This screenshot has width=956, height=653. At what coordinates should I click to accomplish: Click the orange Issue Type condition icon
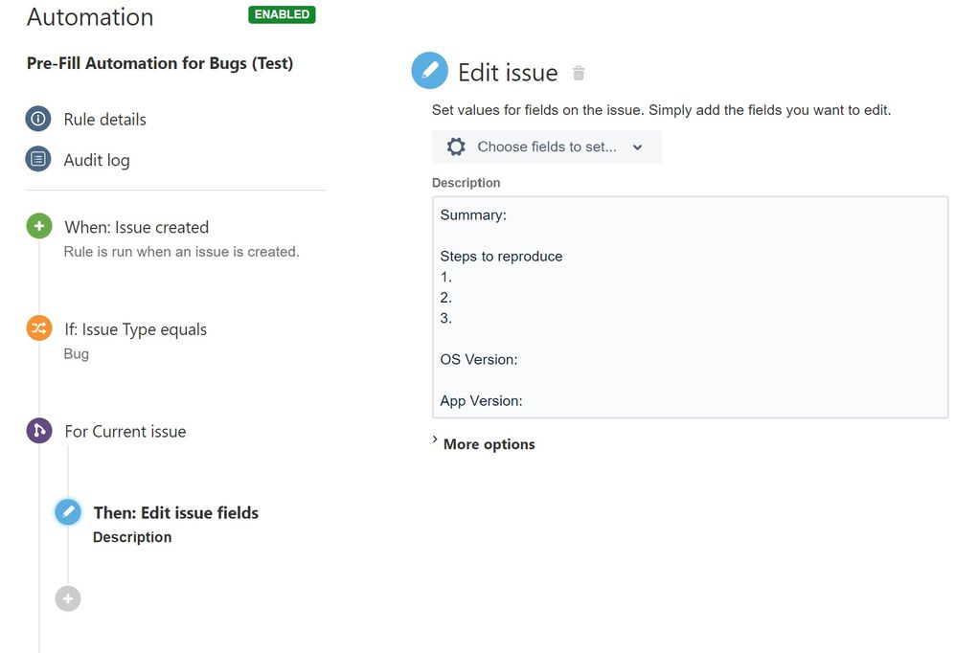pos(39,328)
